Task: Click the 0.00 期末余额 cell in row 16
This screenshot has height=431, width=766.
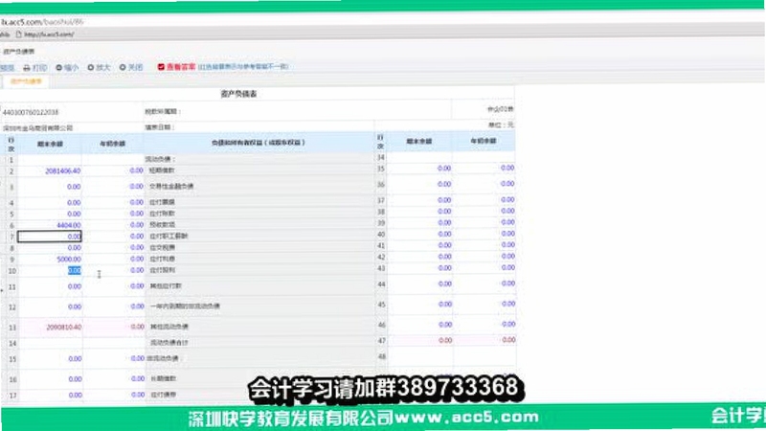Action: click(51, 379)
